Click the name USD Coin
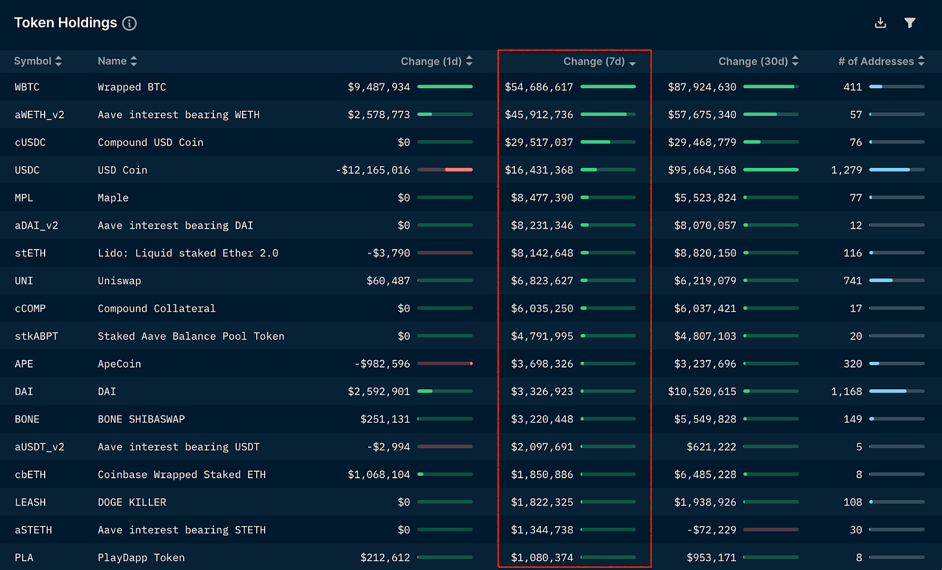This screenshot has width=942, height=570. (x=123, y=170)
